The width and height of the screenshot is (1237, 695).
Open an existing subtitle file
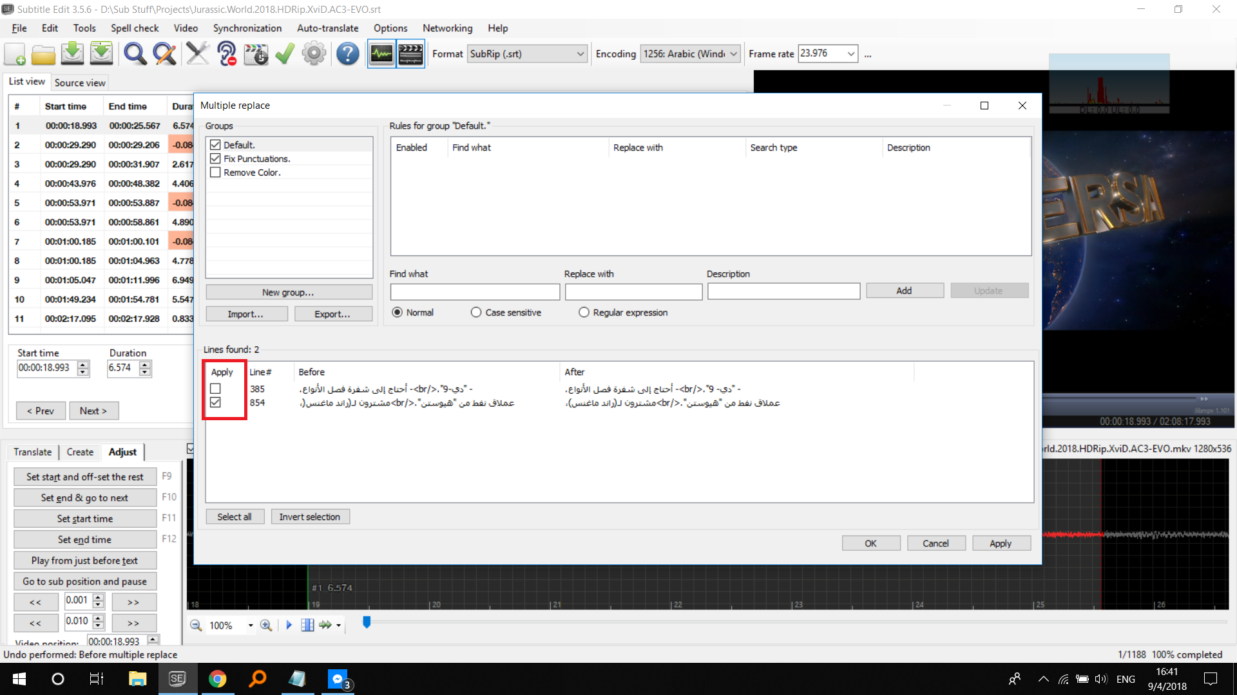point(43,54)
